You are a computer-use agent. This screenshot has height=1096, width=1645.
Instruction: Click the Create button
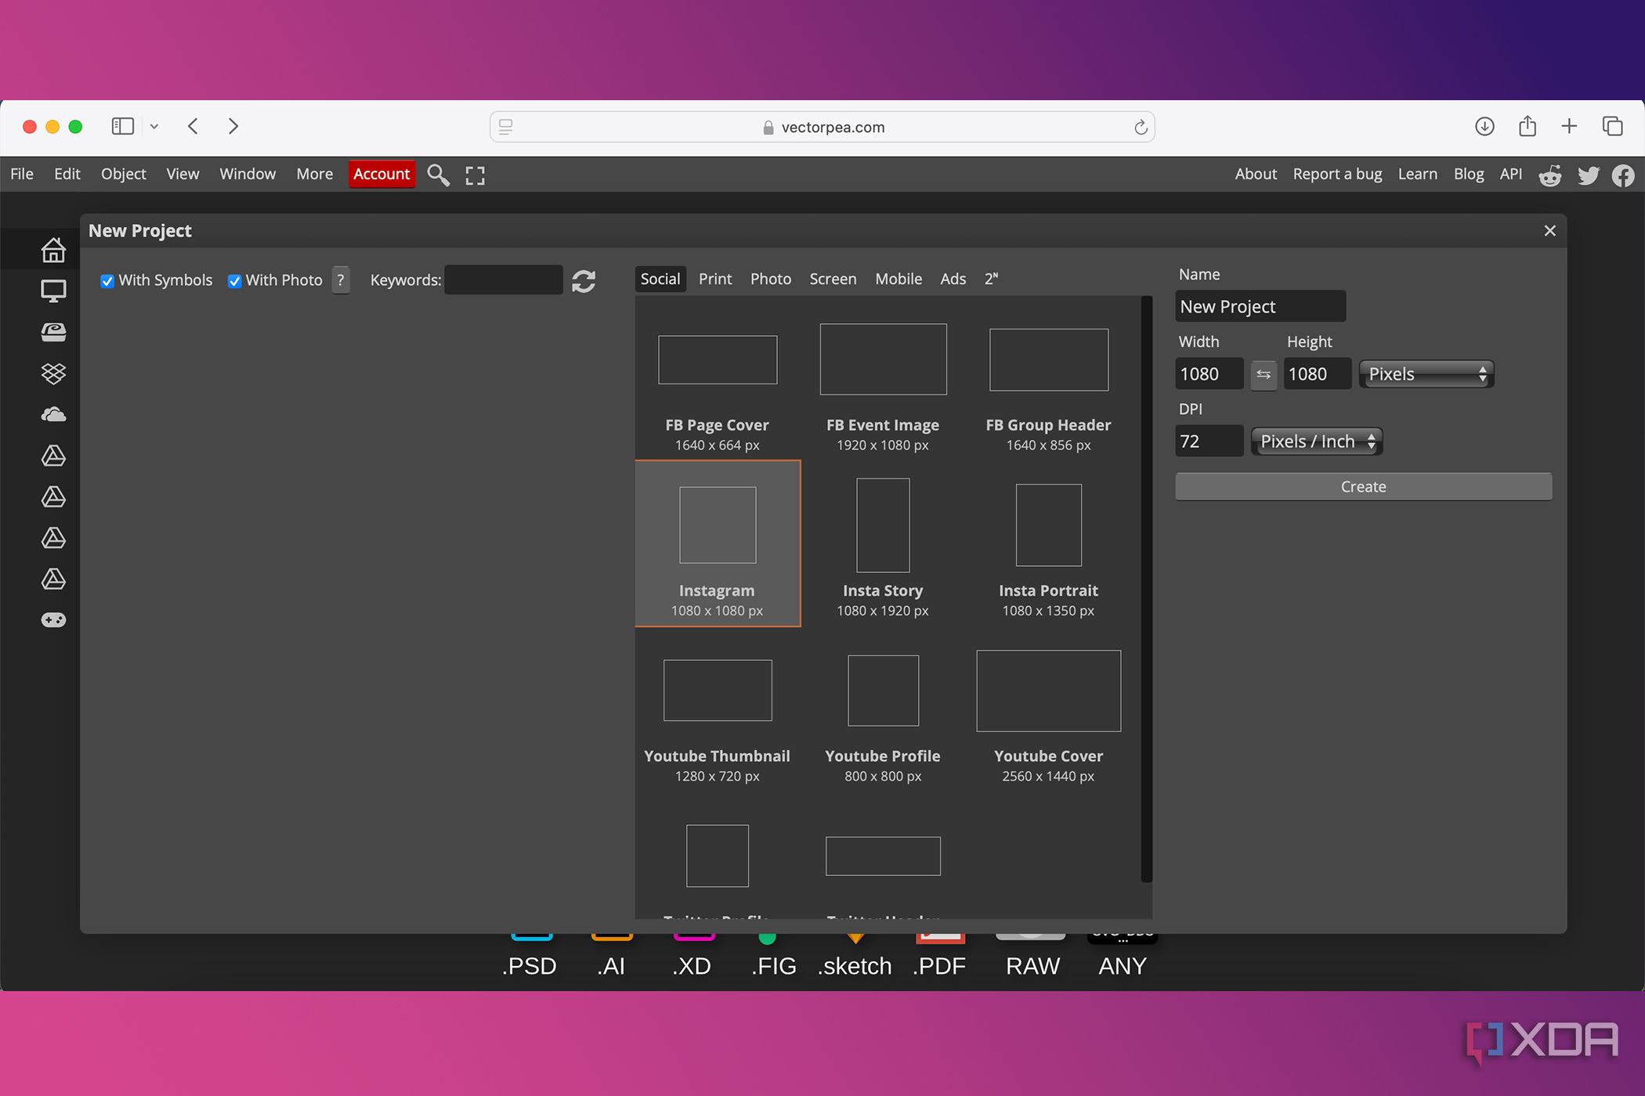pos(1363,486)
